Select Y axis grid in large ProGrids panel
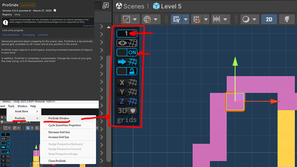This screenshot has width=297, height=167. (x=127, y=92)
